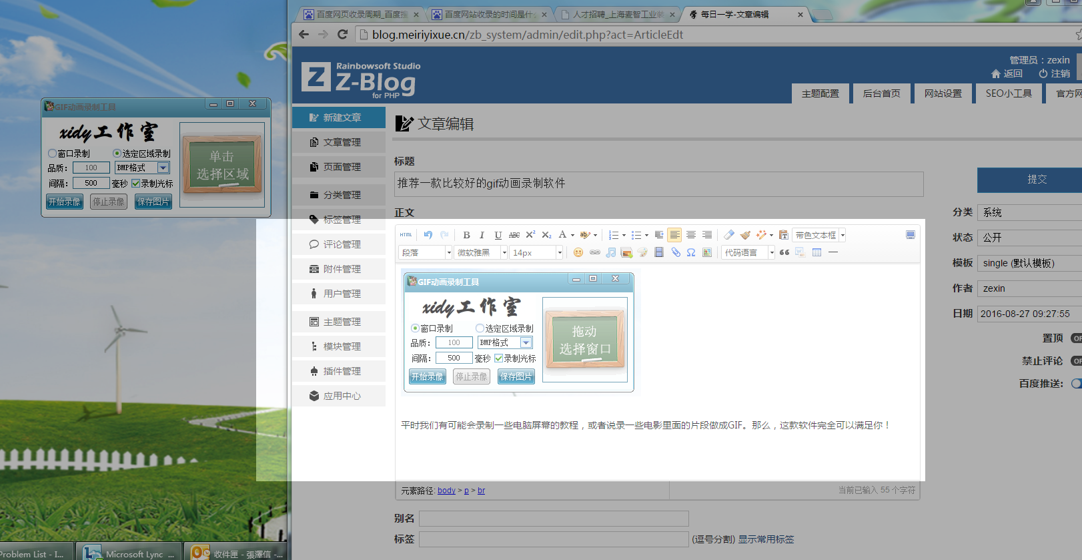Open the insert image dialog

click(626, 252)
